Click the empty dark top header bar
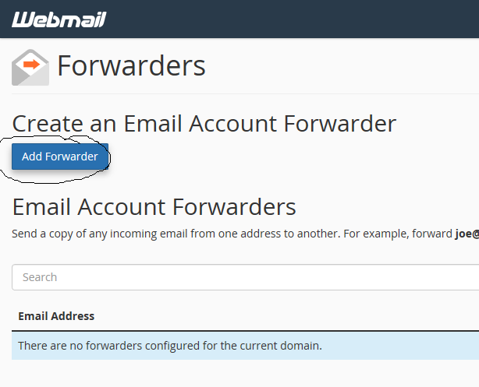The image size is (479, 387). click(x=296, y=19)
